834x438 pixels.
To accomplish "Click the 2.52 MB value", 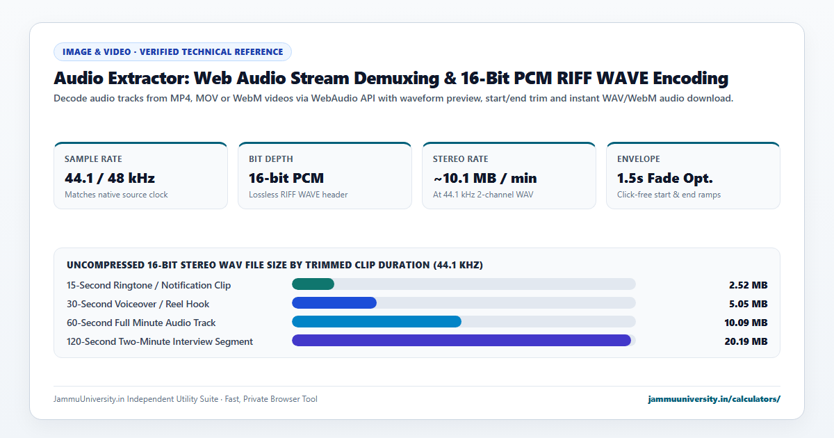I will [x=749, y=285].
